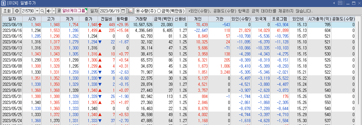362x125 pixels.
Task: Click the date cell 2023/06/15
Action: pos(12,36)
